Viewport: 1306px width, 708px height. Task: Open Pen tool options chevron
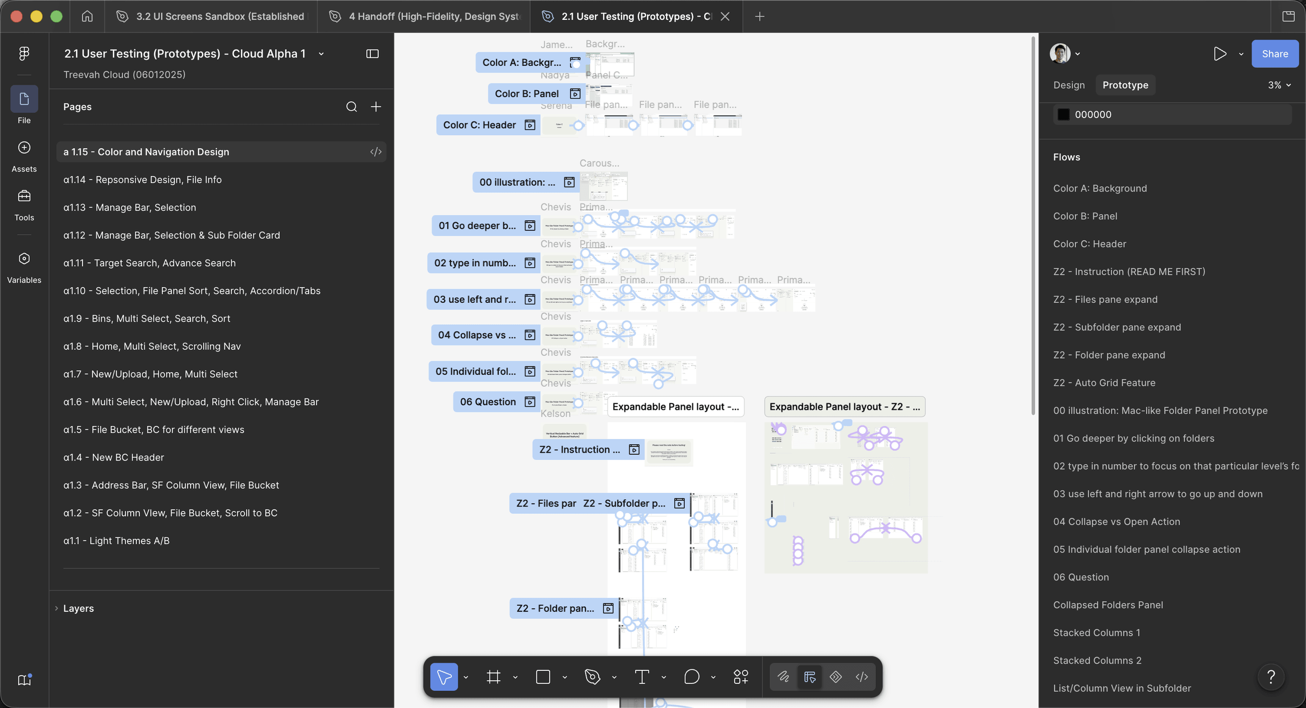point(614,677)
